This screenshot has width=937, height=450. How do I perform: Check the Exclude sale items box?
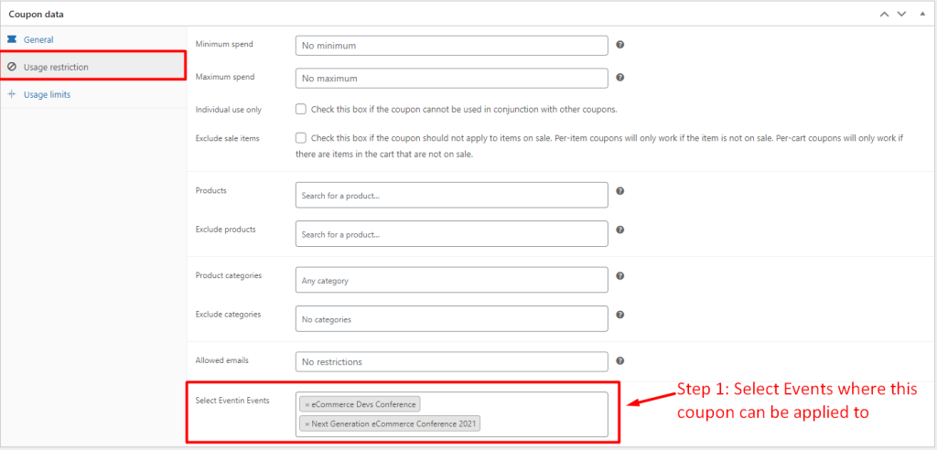(301, 138)
